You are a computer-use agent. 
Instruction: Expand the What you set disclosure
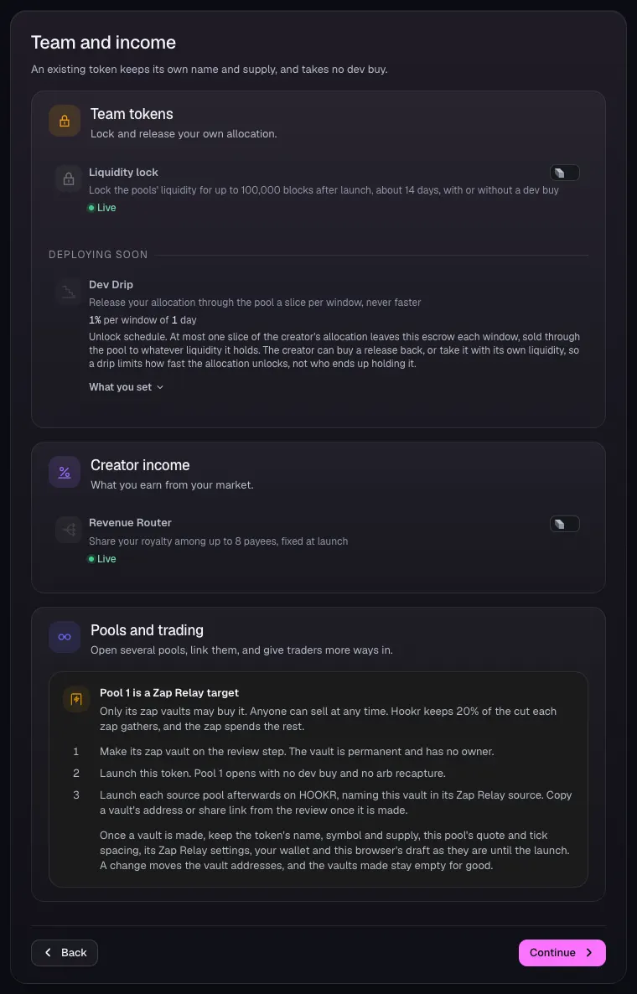(126, 387)
